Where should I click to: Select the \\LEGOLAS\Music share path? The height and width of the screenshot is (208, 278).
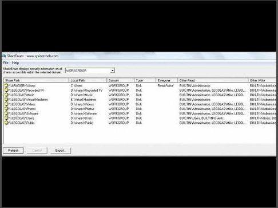click(22, 95)
